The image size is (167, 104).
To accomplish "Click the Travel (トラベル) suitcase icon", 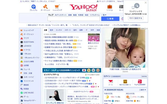I will click(x=110, y=6).
